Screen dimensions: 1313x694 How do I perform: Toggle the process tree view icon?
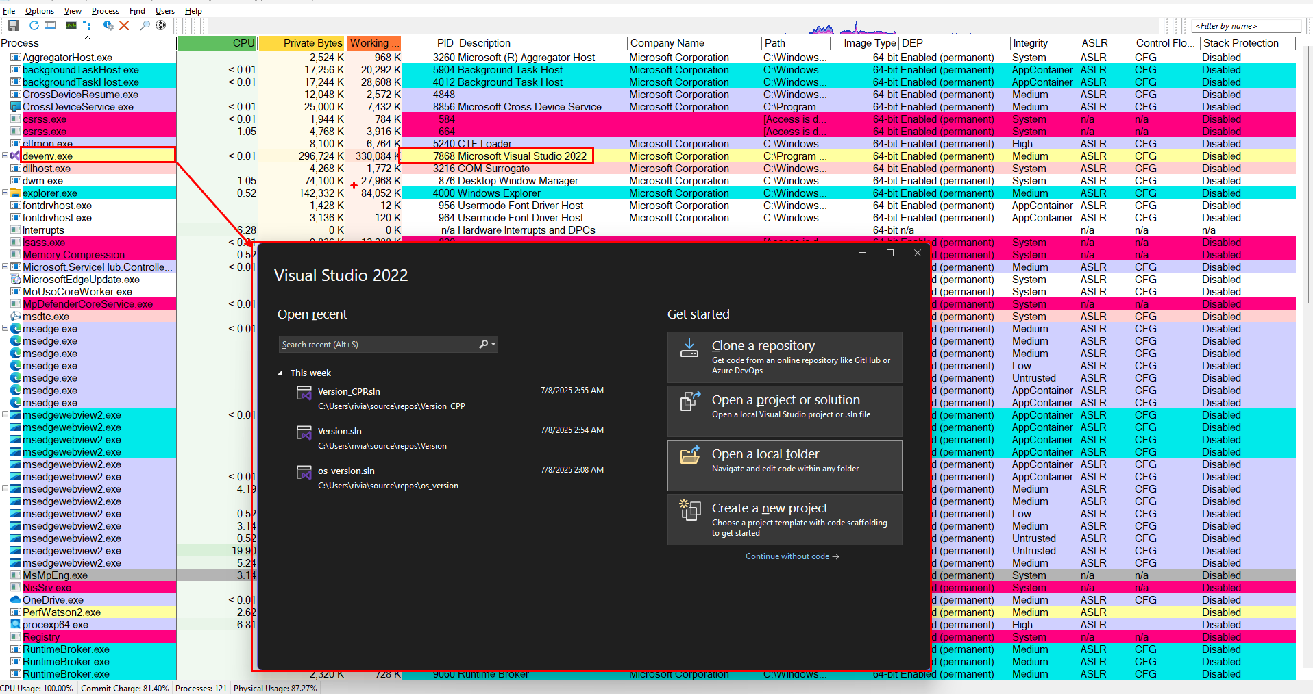(x=87, y=25)
